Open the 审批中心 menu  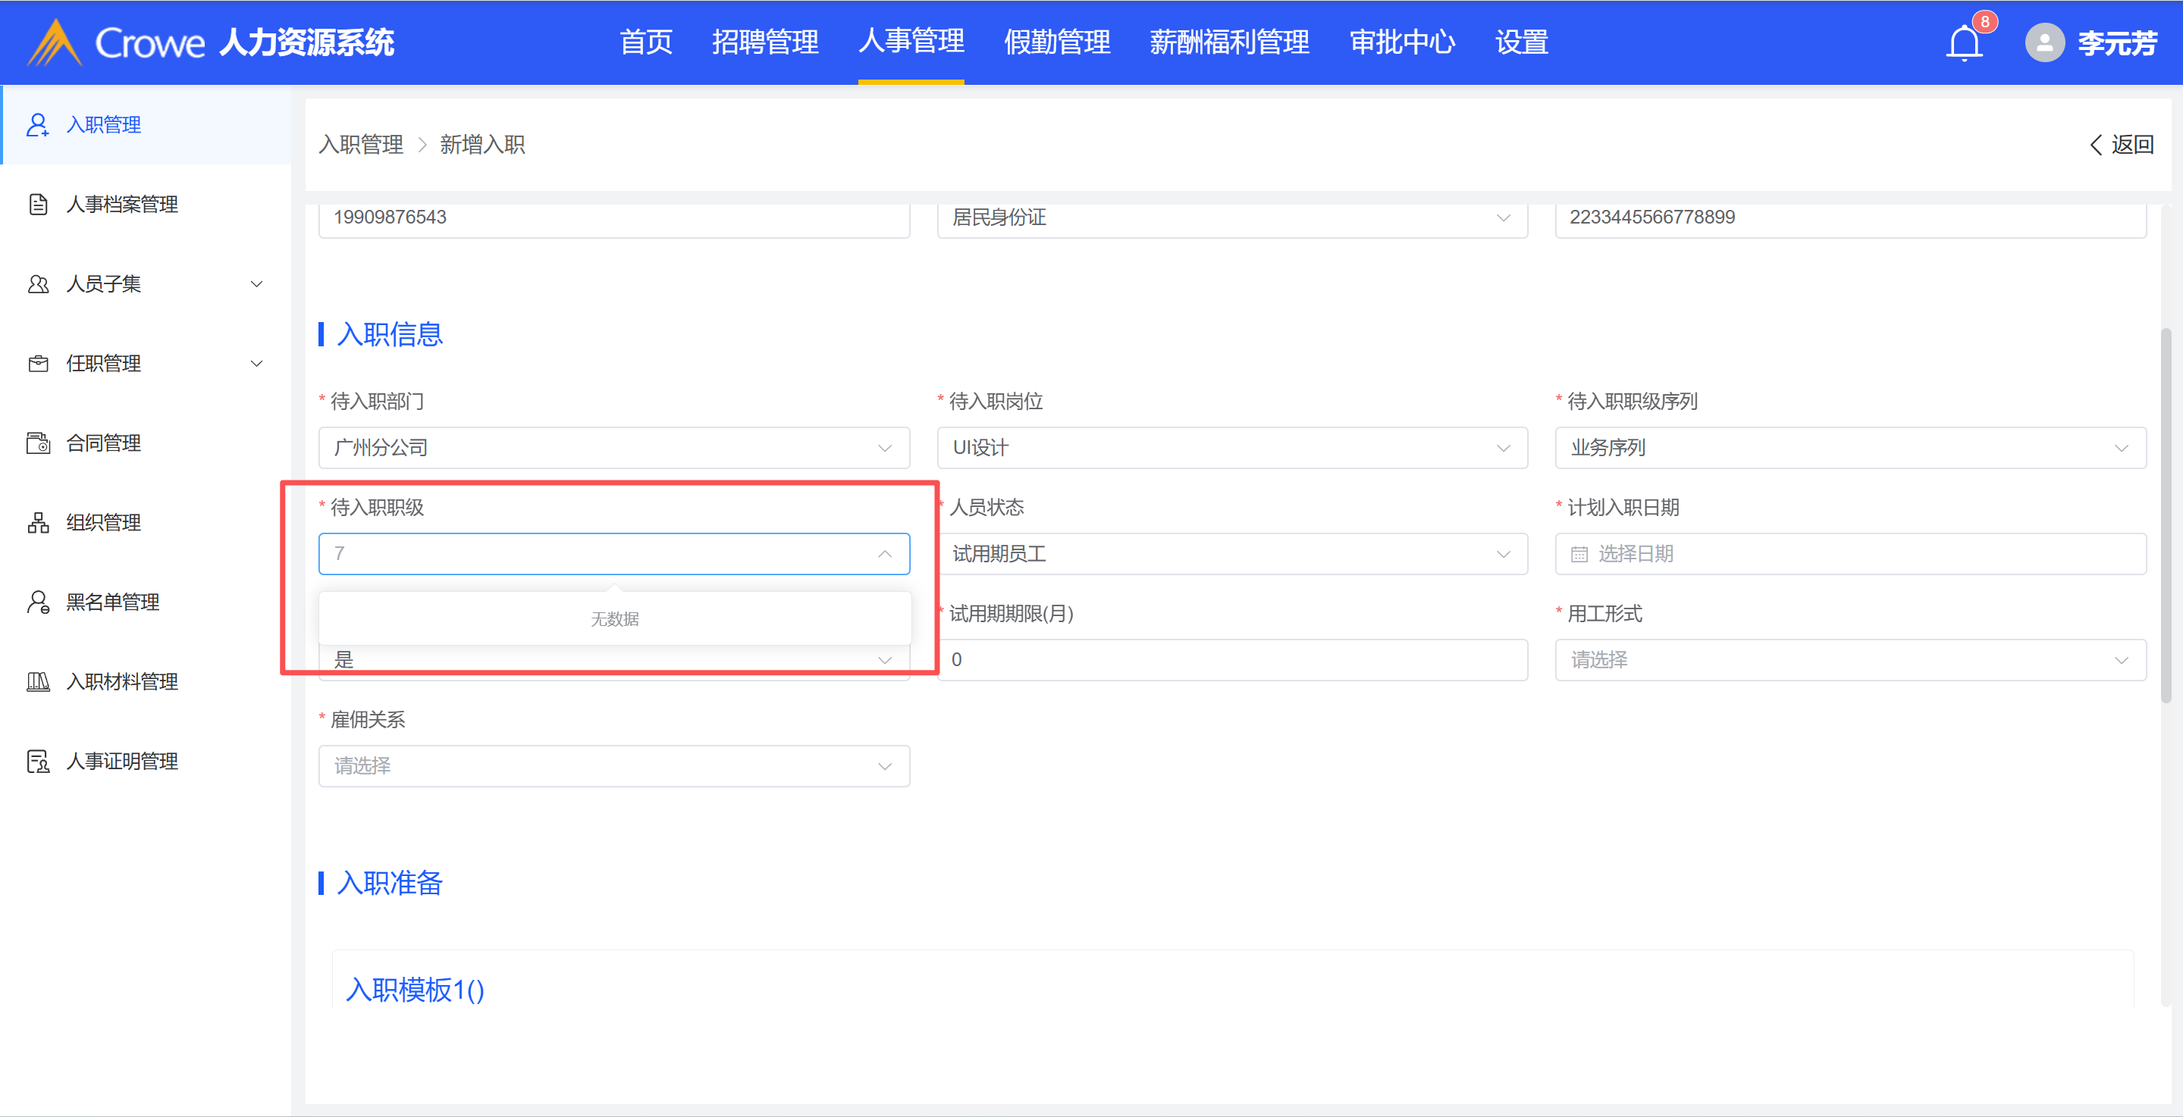1402,42
